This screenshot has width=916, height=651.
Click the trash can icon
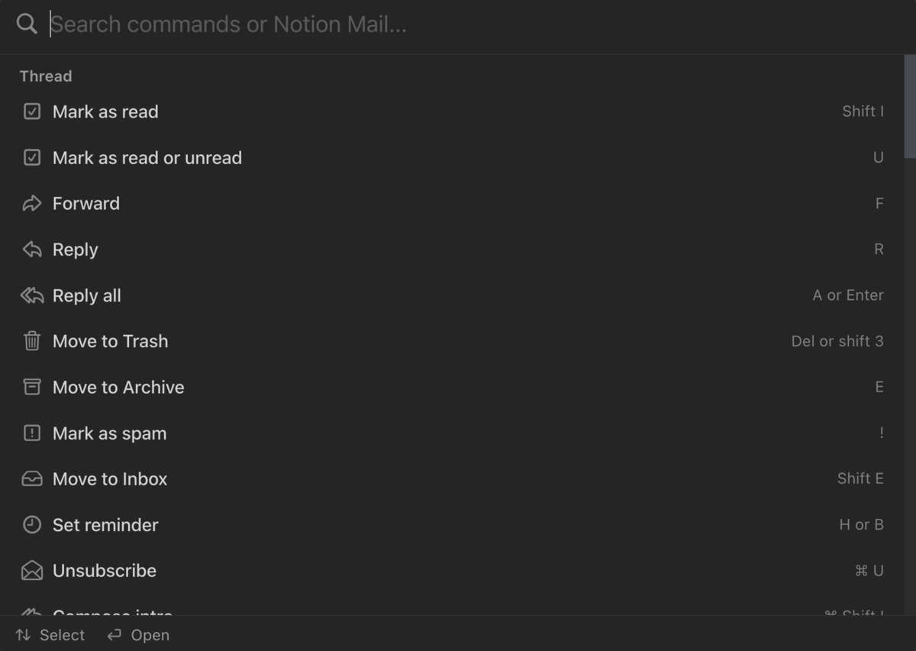coord(31,341)
